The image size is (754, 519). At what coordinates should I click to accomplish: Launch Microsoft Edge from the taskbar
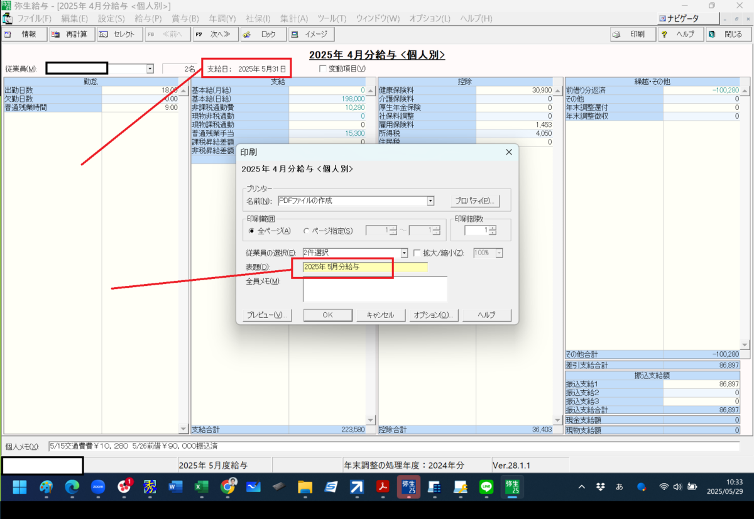72,486
